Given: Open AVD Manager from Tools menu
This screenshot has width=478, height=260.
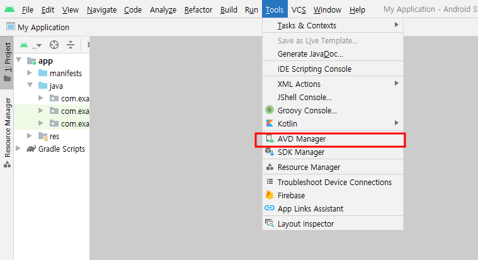Looking at the screenshot, I should coord(333,139).
